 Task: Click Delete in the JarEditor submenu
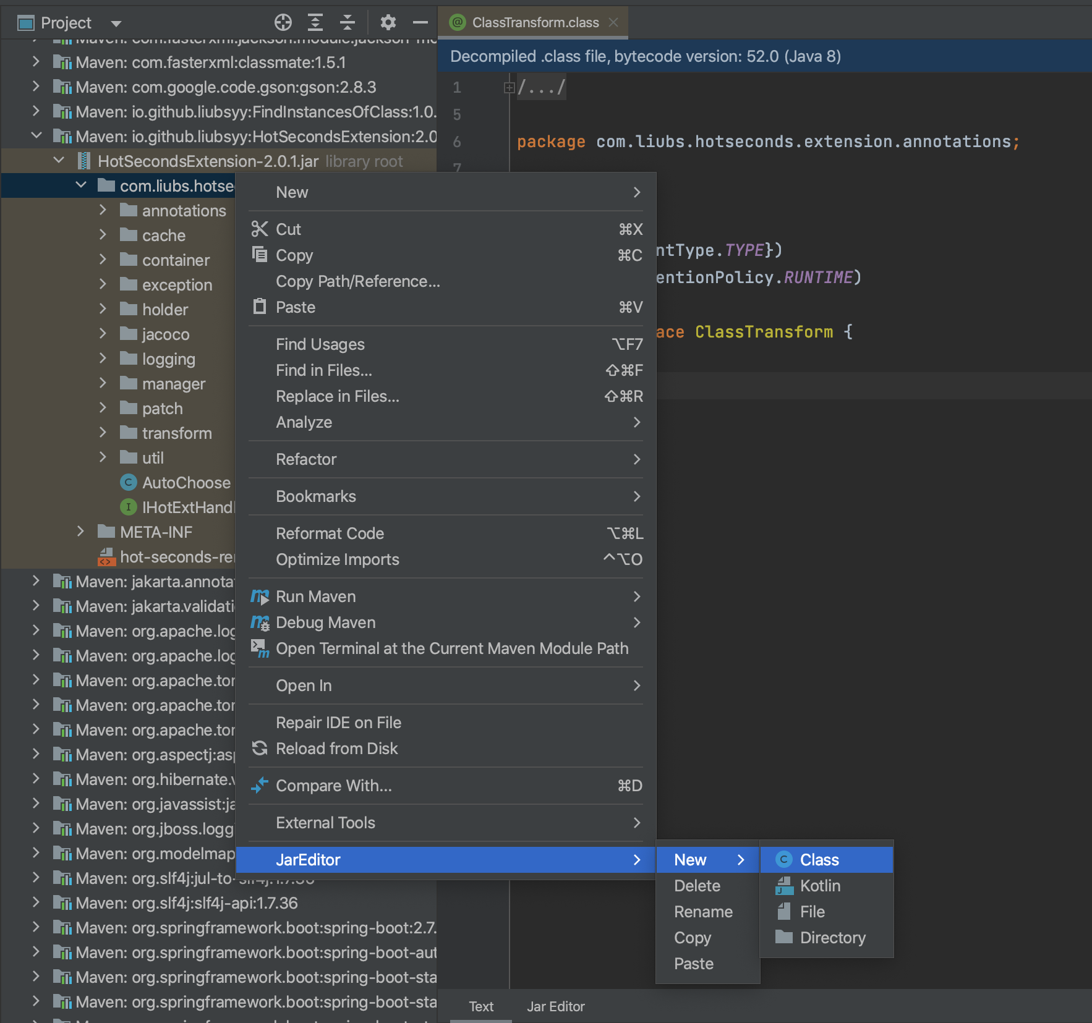coord(697,886)
